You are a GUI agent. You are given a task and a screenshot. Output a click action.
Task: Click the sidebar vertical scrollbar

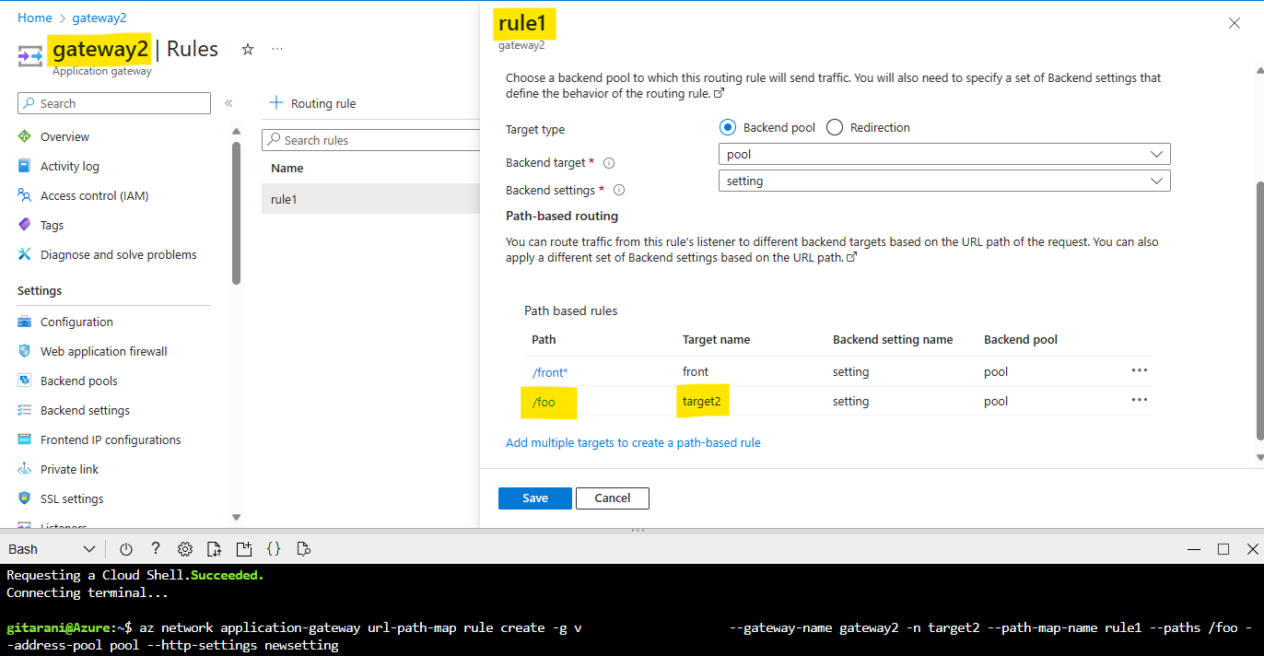click(237, 212)
